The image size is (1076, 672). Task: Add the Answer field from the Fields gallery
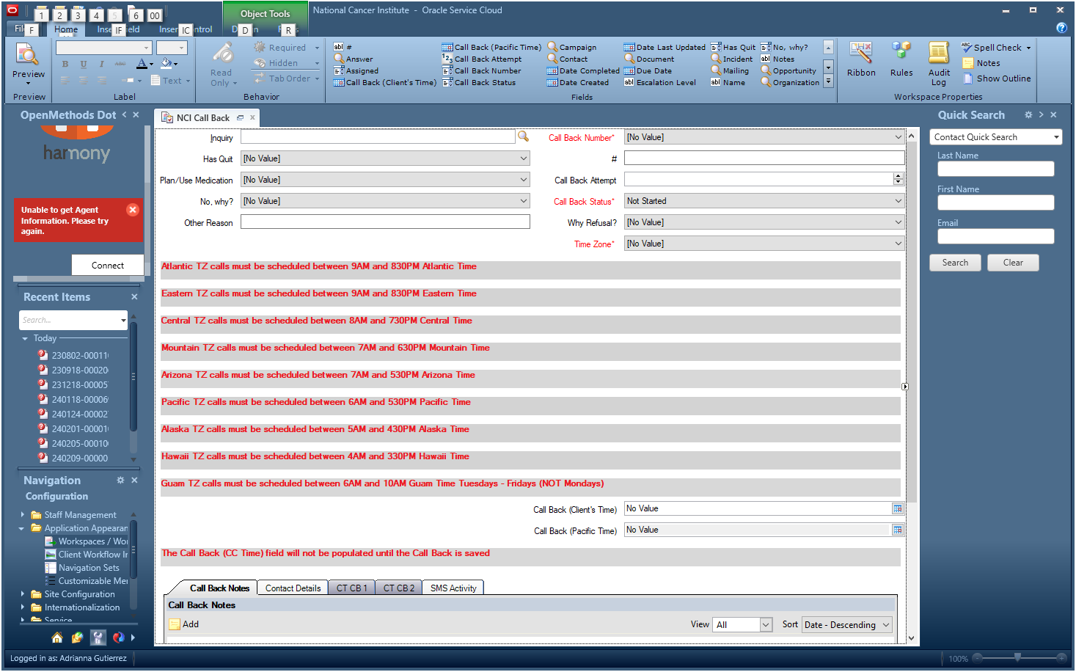pos(354,59)
